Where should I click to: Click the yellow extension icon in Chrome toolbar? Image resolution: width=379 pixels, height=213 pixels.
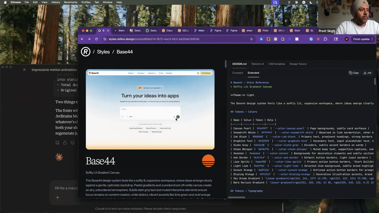click(x=268, y=39)
